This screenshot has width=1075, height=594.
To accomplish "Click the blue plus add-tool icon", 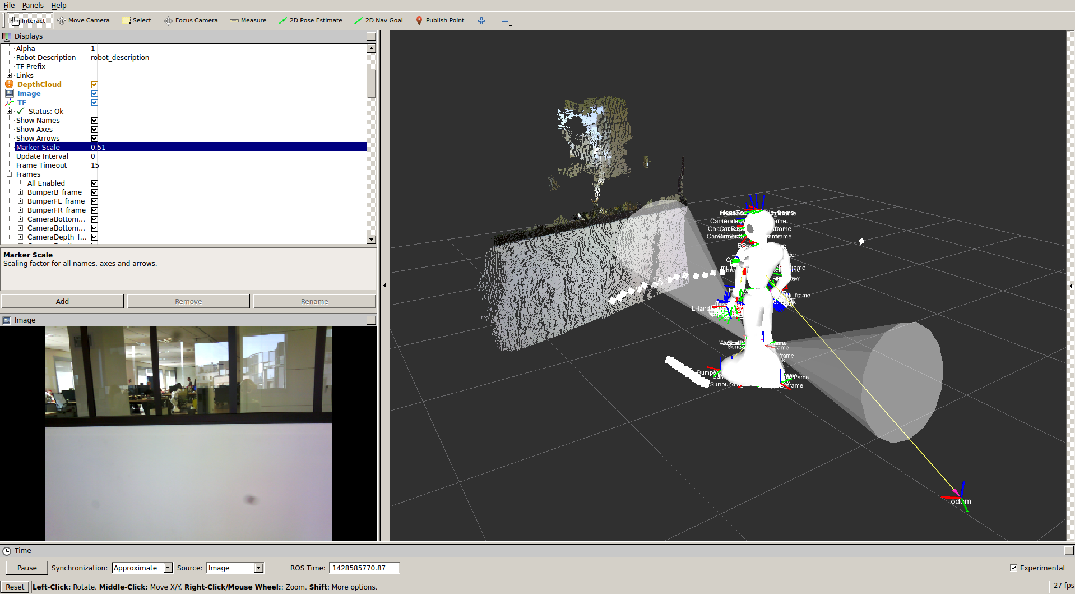I will coord(481,21).
